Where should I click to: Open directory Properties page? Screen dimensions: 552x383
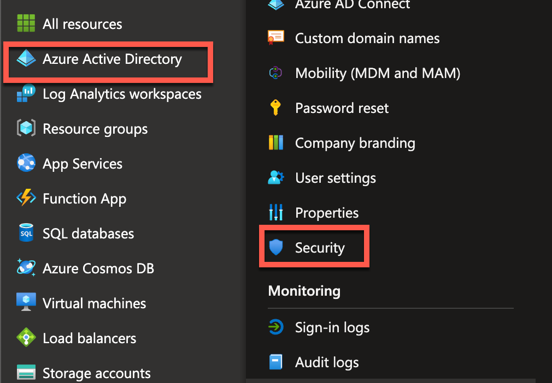tap(326, 213)
